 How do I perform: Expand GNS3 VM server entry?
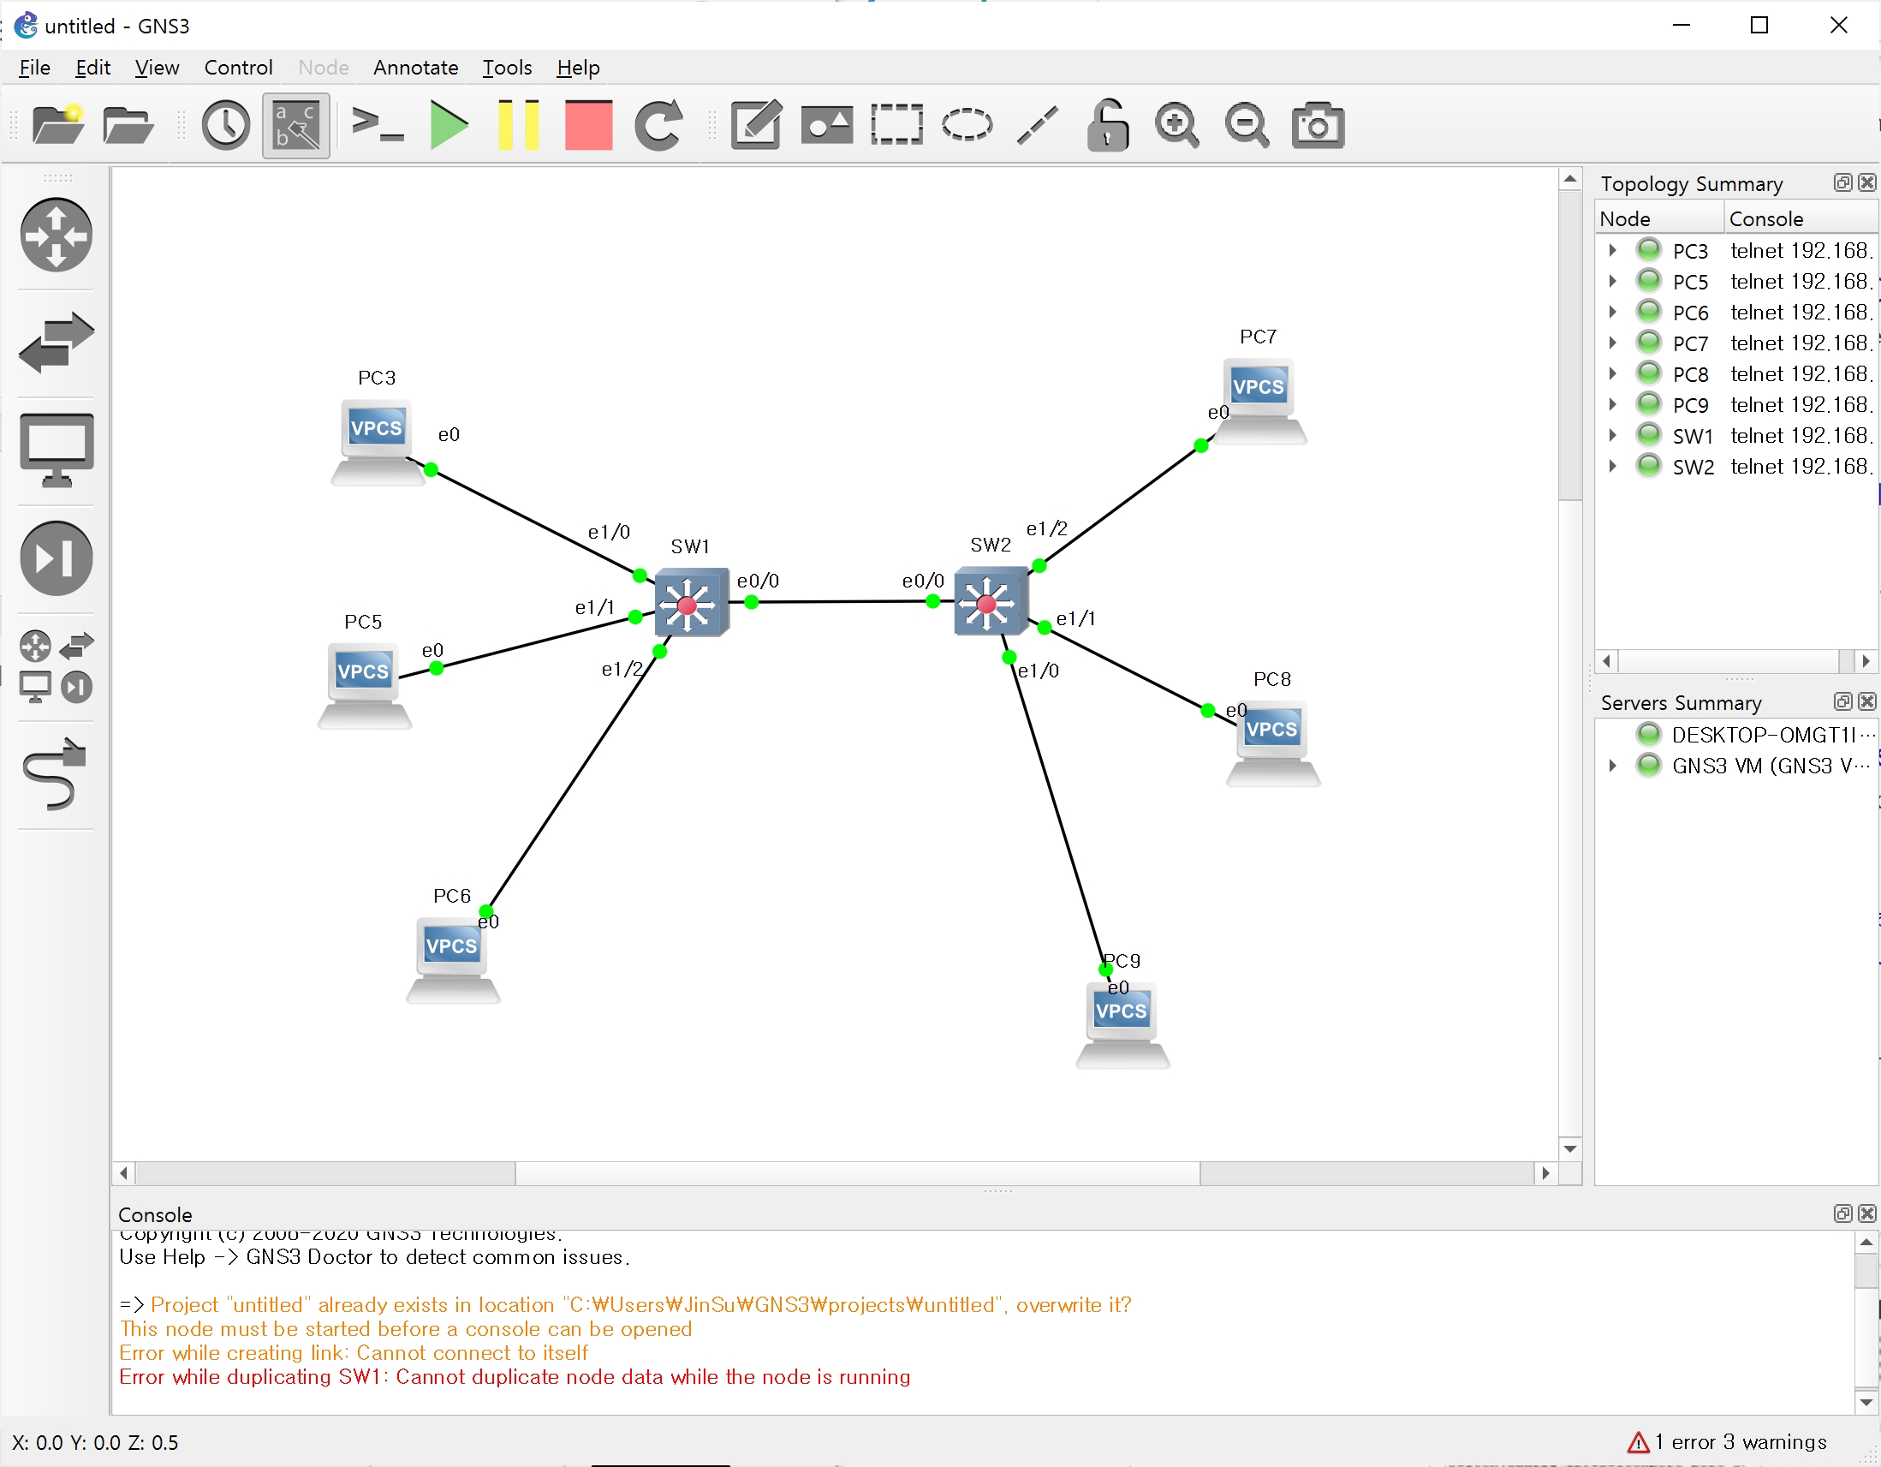(1612, 766)
